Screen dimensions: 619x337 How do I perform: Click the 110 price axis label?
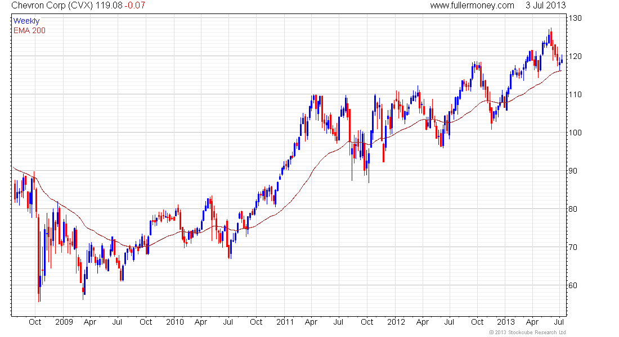575,94
